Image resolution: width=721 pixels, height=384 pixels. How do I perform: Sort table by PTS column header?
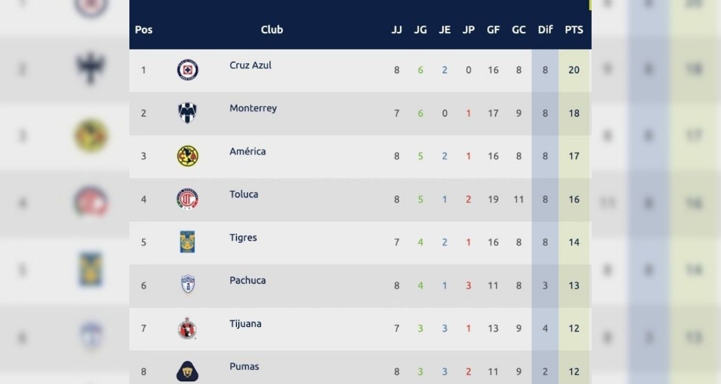point(574,30)
